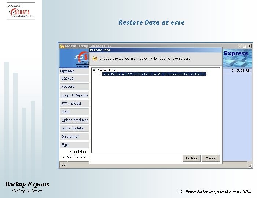Maximize the Sensys Backup Express window
The height and width of the screenshot is (198, 264).
pos(244,46)
